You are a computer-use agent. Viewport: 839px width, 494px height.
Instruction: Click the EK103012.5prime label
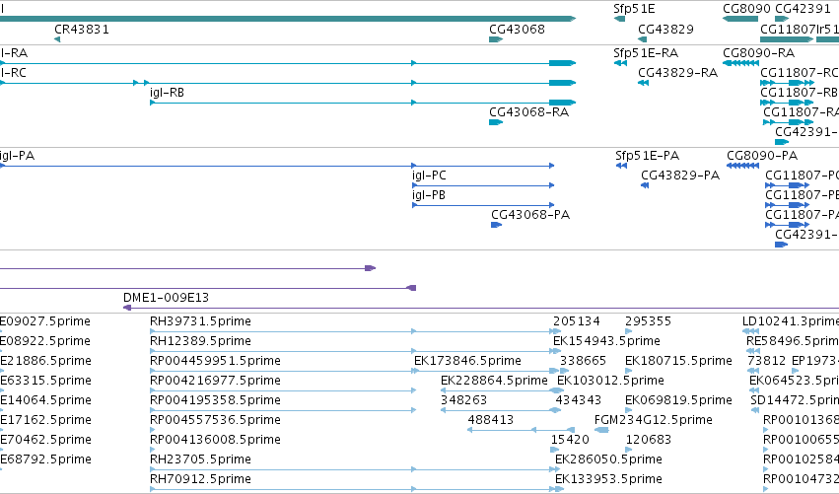610,381
